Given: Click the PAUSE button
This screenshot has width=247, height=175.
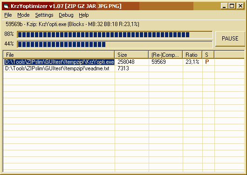Looking at the screenshot, I should (230, 39).
